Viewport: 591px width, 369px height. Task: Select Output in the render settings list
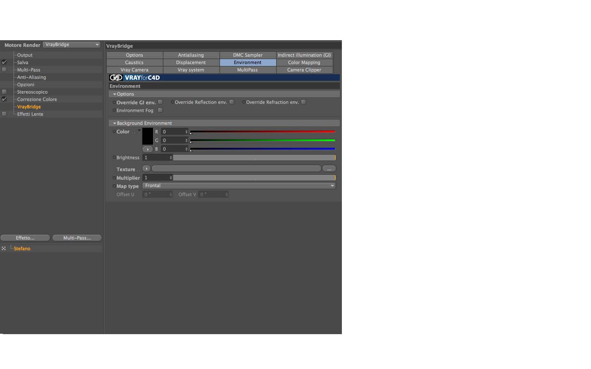click(x=25, y=55)
